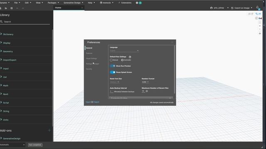The height and width of the screenshot is (149, 266).
Task: Open the Node Font Size dropdown
Action: click(115, 82)
